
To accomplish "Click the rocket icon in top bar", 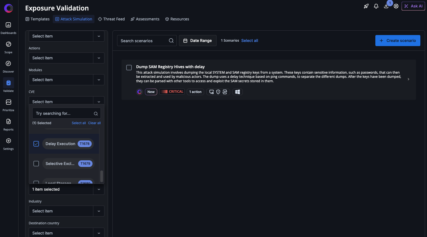I will (x=366, y=6).
